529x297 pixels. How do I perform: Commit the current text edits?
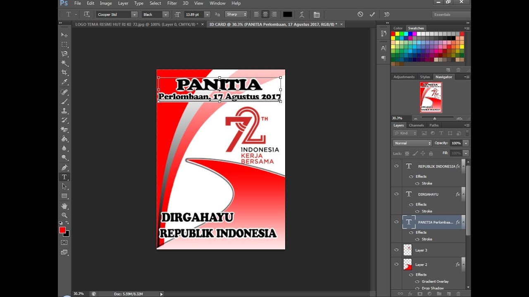pyautogui.click(x=372, y=14)
